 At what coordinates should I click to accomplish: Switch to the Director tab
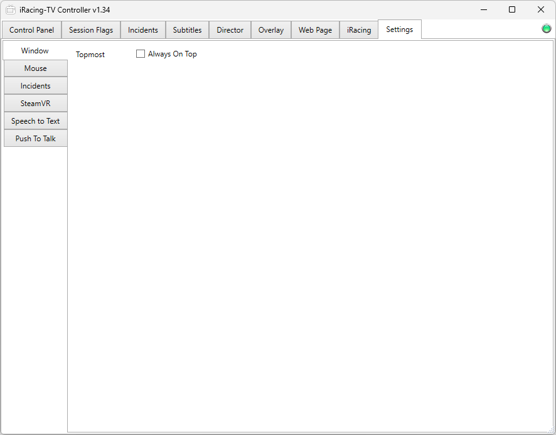(x=230, y=30)
